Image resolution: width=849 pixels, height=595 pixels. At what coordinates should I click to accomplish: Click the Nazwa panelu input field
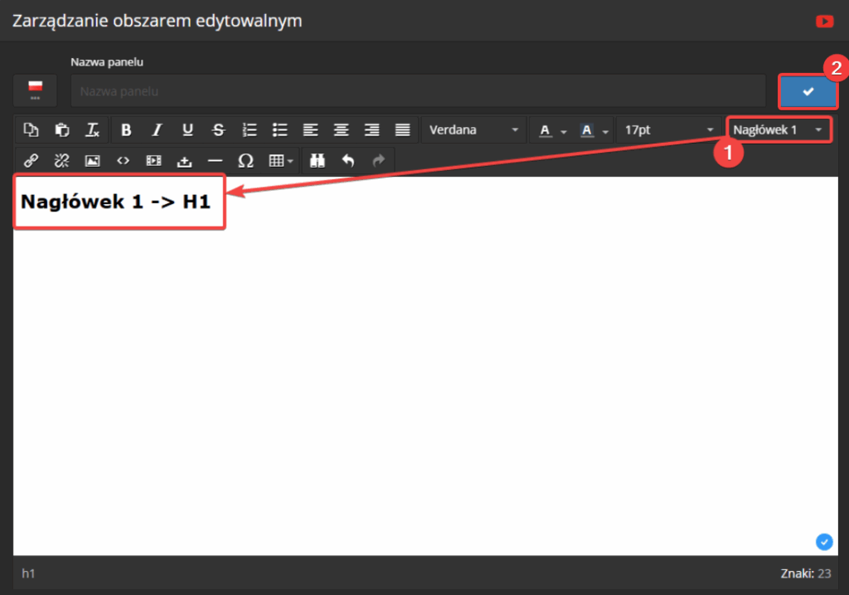point(417,91)
